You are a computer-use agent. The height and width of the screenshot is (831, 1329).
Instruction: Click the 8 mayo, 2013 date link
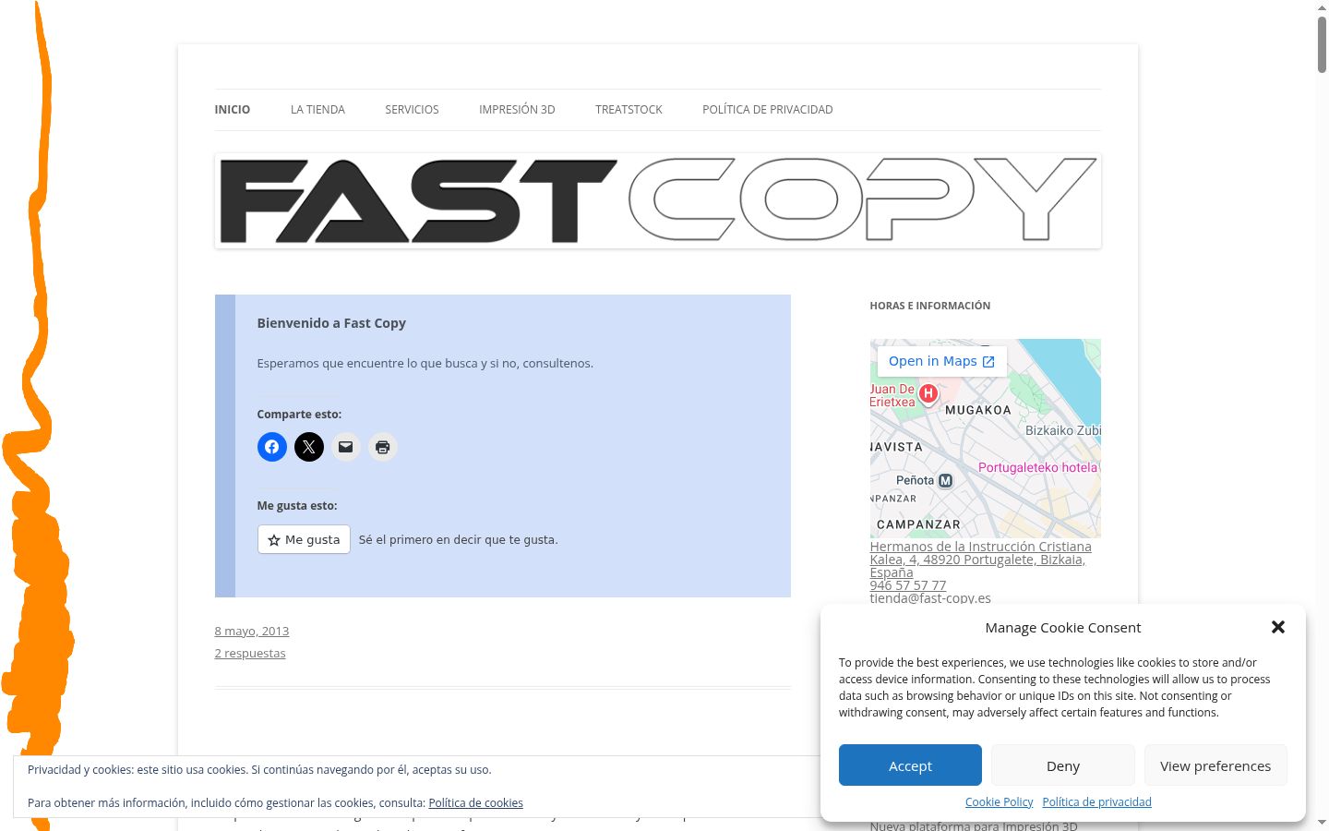pyautogui.click(x=252, y=631)
